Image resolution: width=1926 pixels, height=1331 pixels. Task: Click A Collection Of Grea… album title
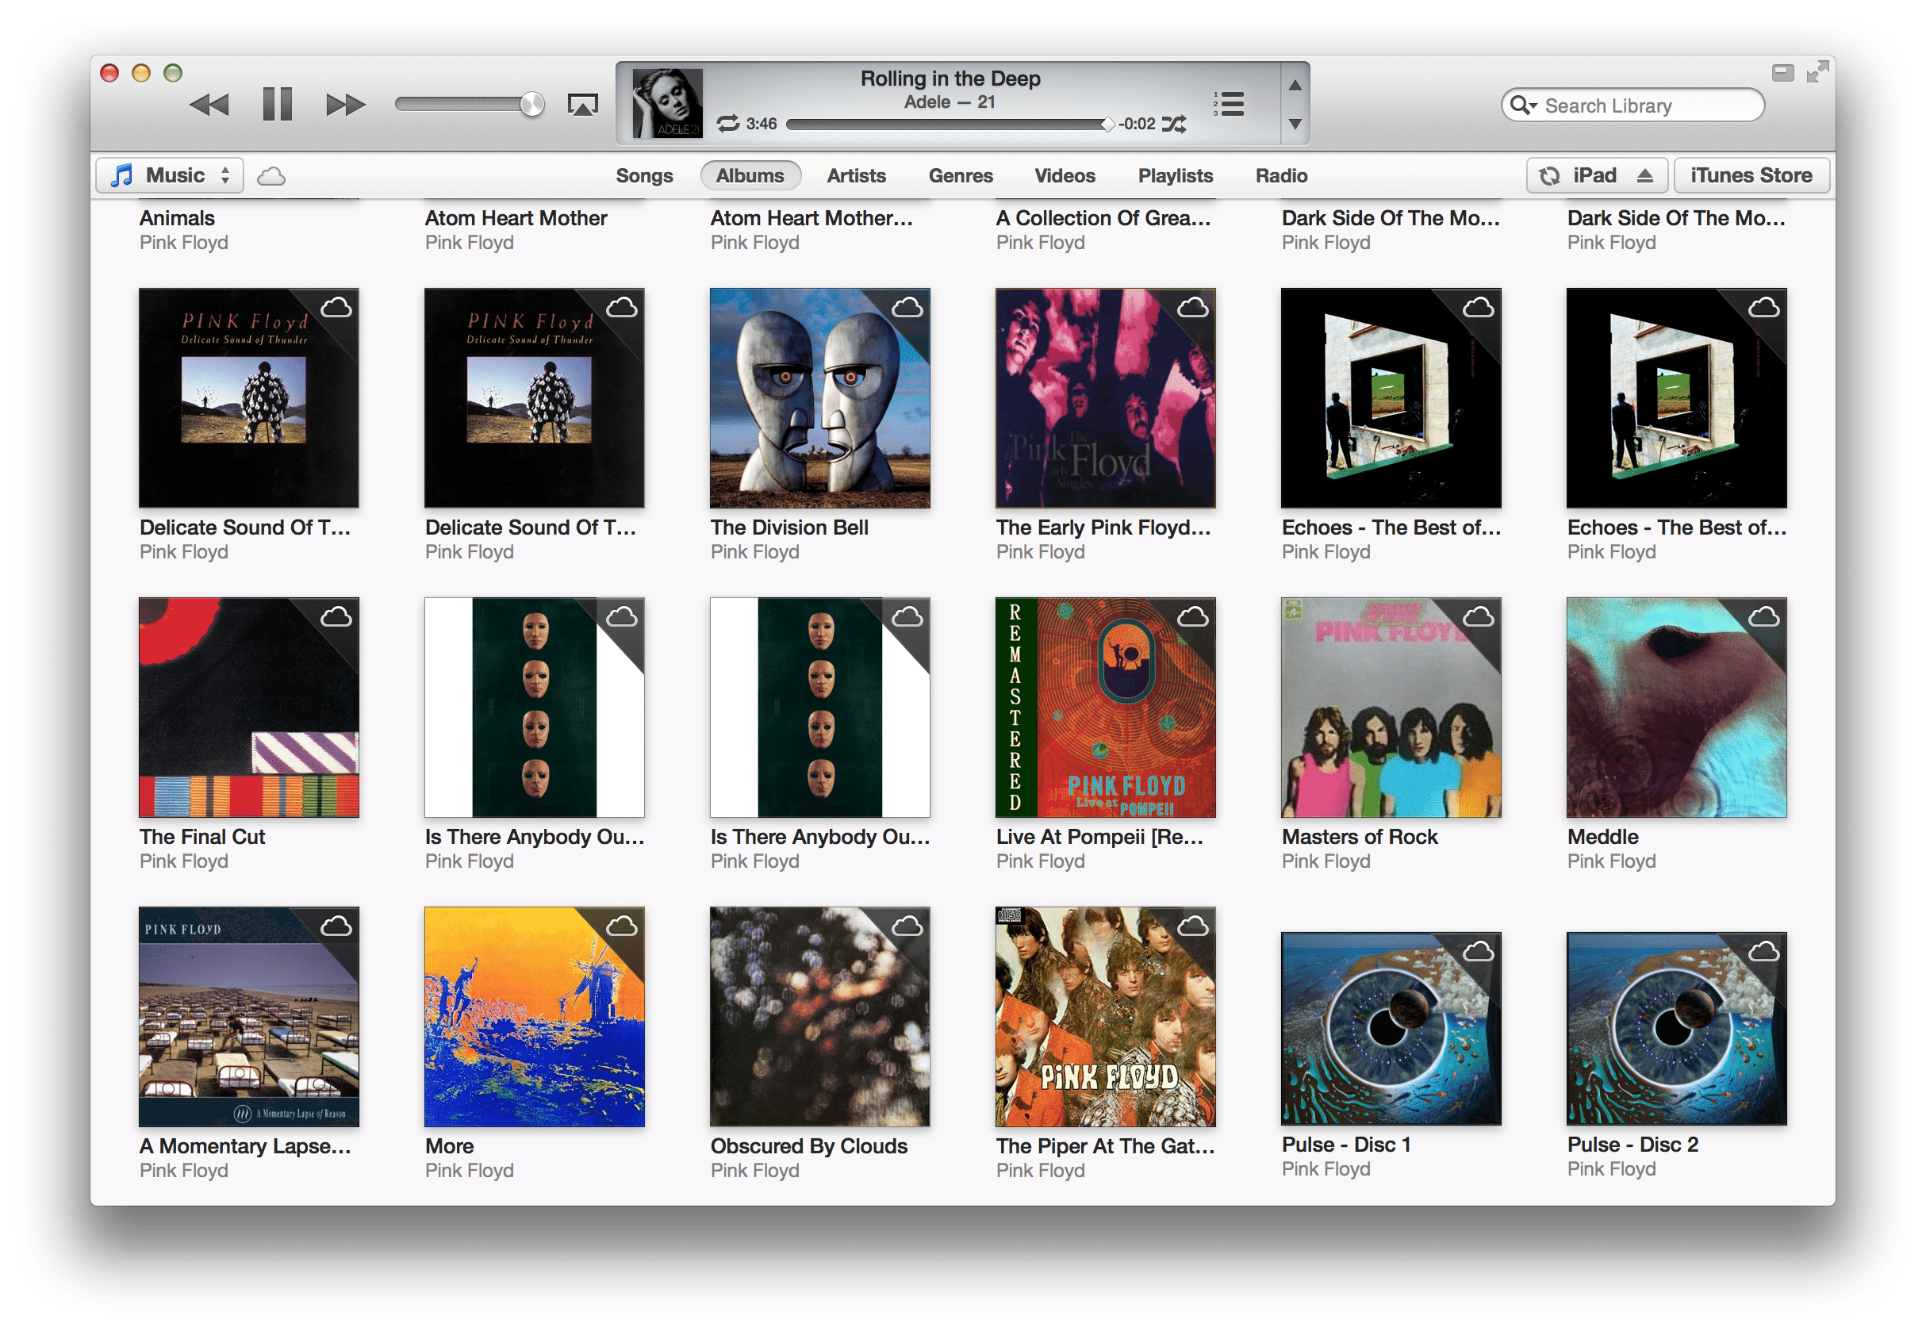(1103, 217)
